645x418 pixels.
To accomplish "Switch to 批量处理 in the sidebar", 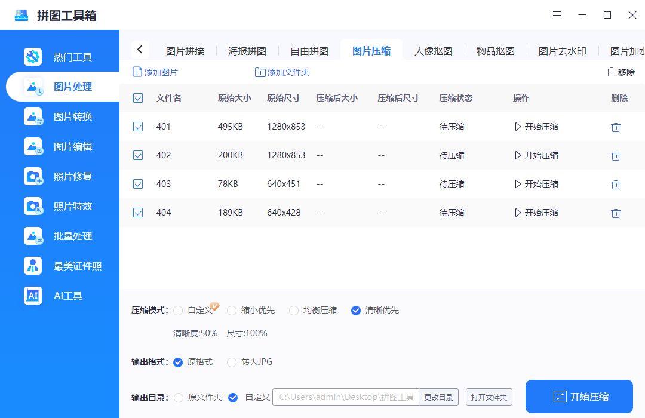I will point(60,236).
